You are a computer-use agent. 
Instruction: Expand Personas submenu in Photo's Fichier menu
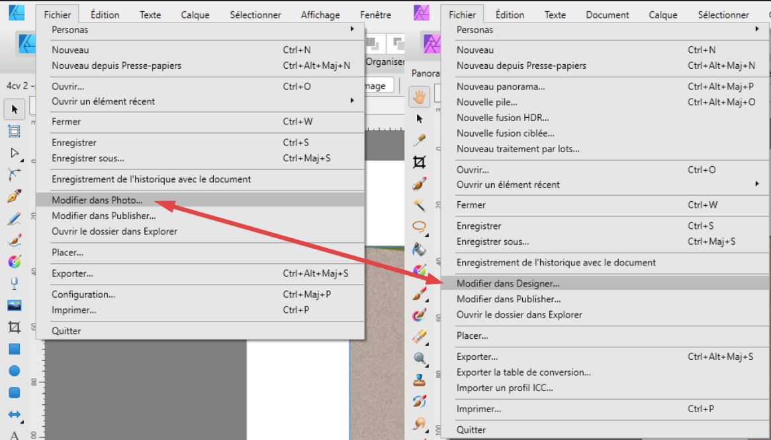(606, 30)
